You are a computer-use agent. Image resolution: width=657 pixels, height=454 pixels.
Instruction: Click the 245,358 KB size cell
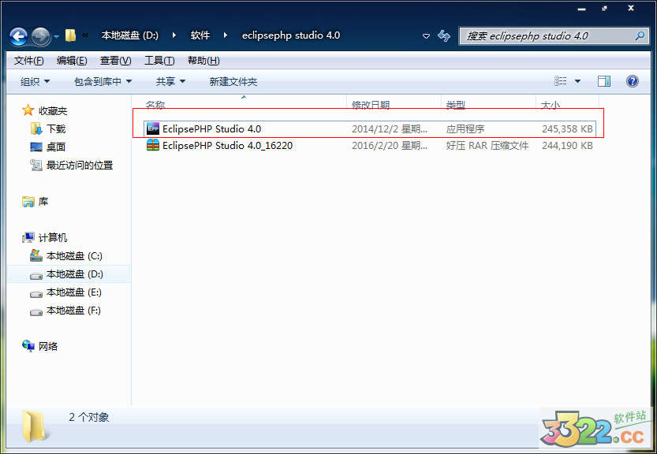click(x=567, y=129)
